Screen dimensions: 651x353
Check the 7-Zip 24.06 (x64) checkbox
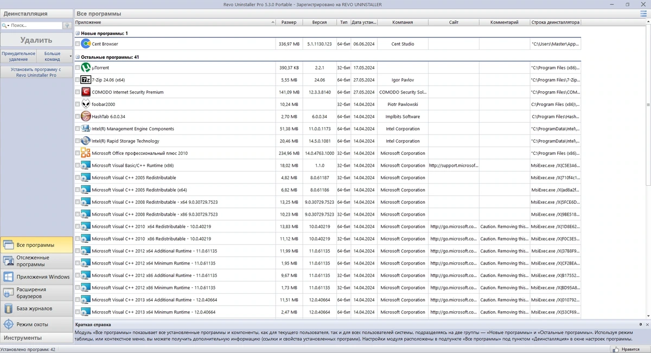click(x=78, y=80)
